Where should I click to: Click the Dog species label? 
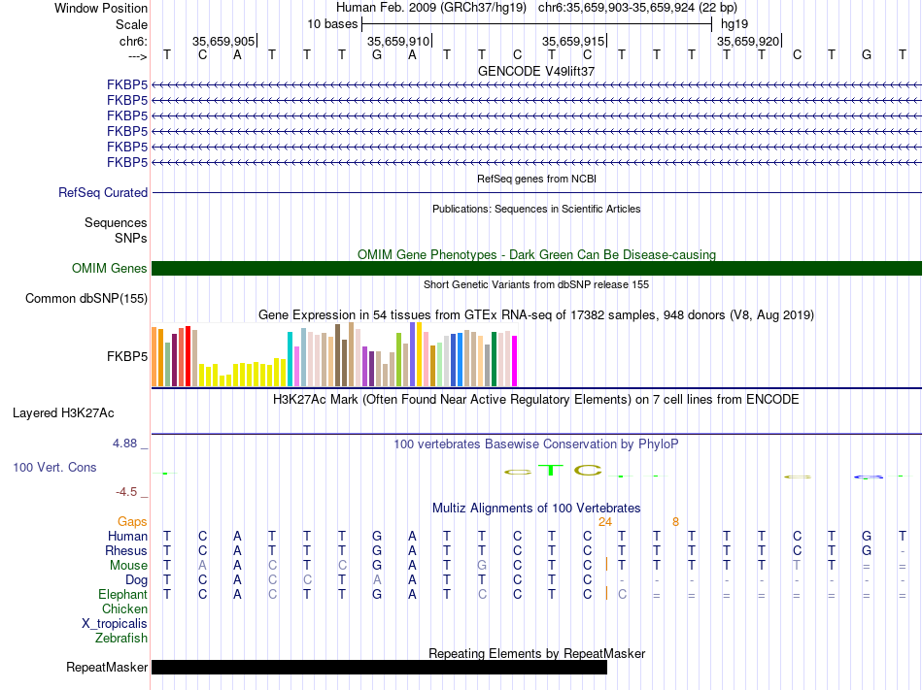136,580
